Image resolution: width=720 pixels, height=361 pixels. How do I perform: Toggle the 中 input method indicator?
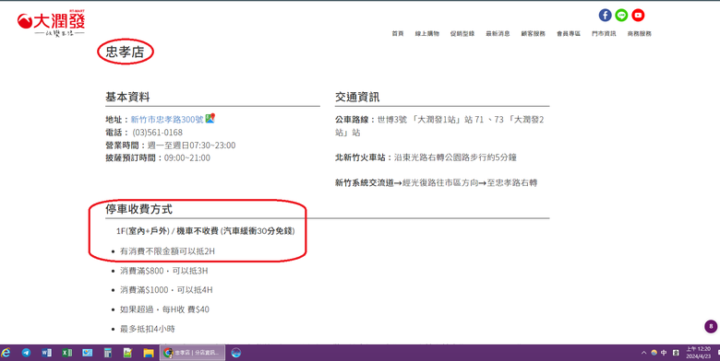coord(664,353)
